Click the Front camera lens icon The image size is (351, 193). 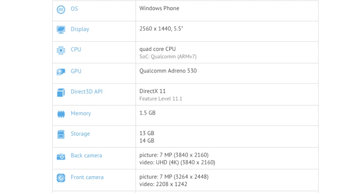tap(61, 178)
